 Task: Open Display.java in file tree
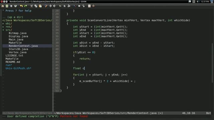pos(18,36)
